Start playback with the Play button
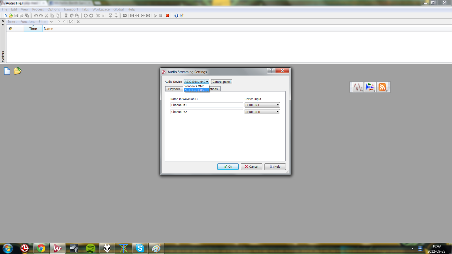Screen dimensions: 452x254 click(x=155, y=16)
